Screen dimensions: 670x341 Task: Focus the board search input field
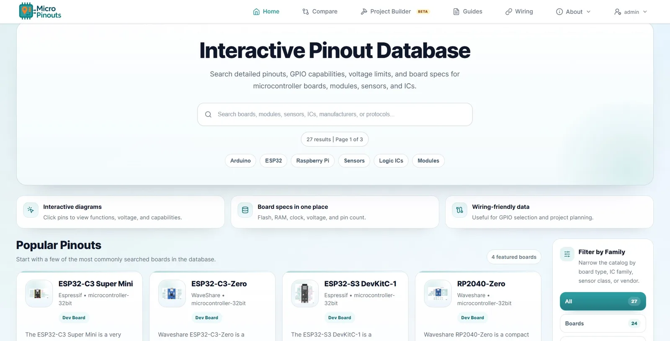335,114
